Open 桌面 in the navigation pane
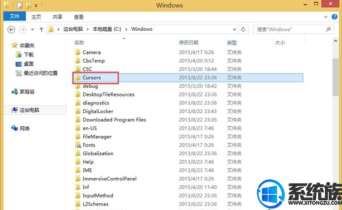 (28, 64)
